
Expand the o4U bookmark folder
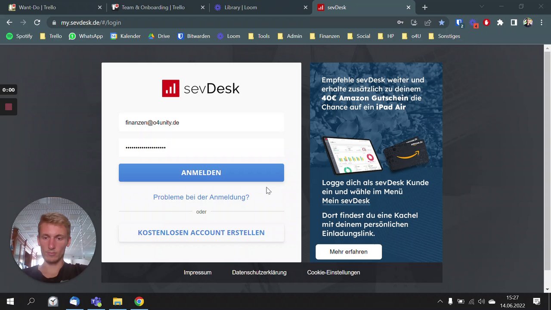(411, 36)
